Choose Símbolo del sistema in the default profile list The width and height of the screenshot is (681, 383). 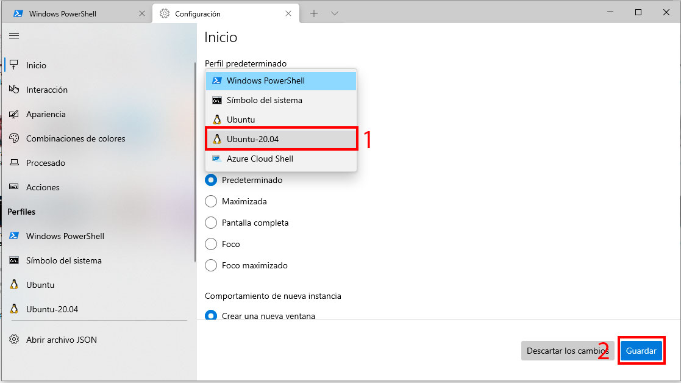(281, 100)
